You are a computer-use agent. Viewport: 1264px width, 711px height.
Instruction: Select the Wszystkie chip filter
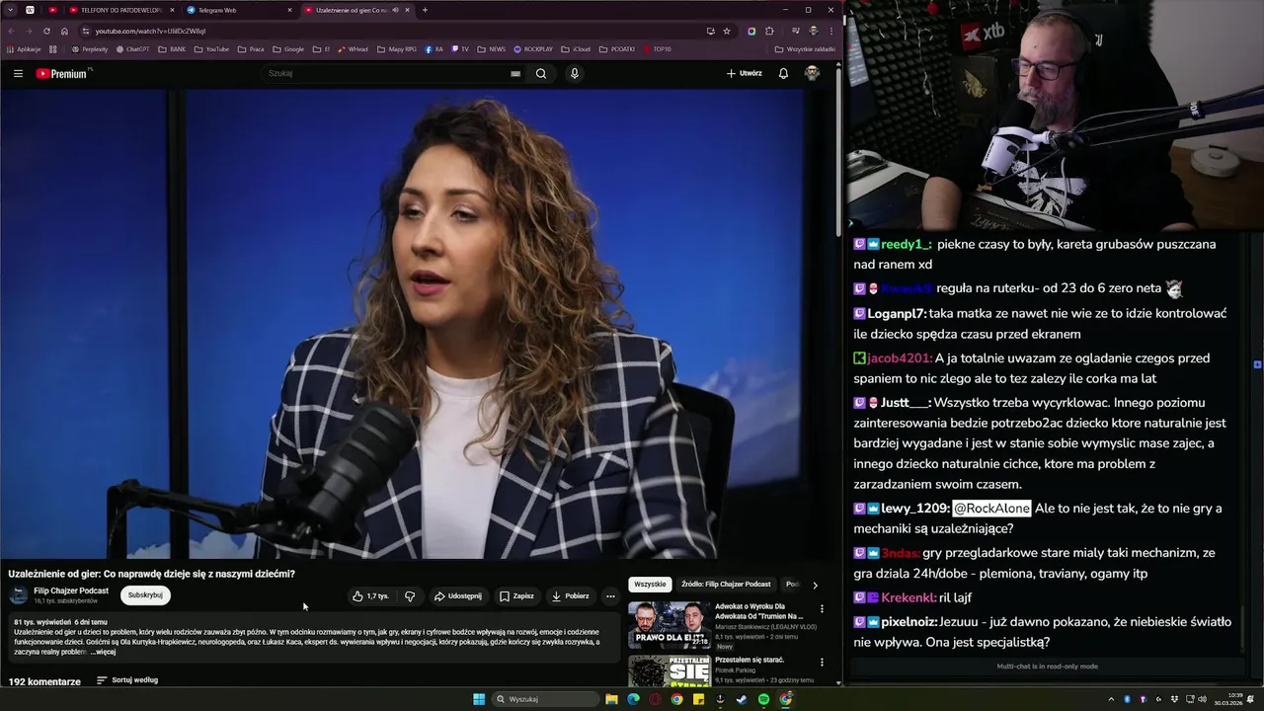pos(650,584)
